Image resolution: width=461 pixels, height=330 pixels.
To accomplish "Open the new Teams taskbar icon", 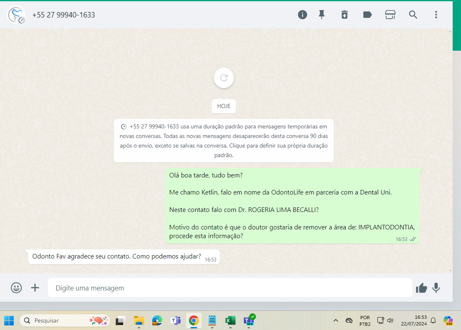I will pos(249,320).
